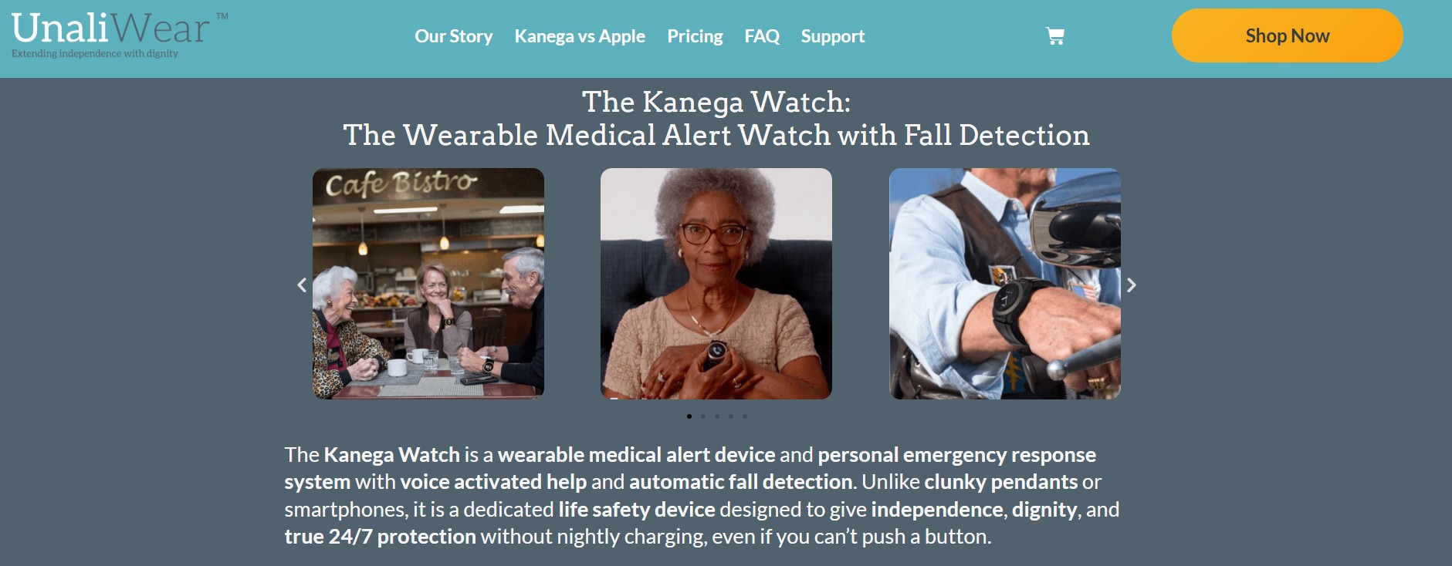Viewport: 1452px width, 566px height.
Task: Open the motorcycle rider watch photo
Action: (1005, 284)
